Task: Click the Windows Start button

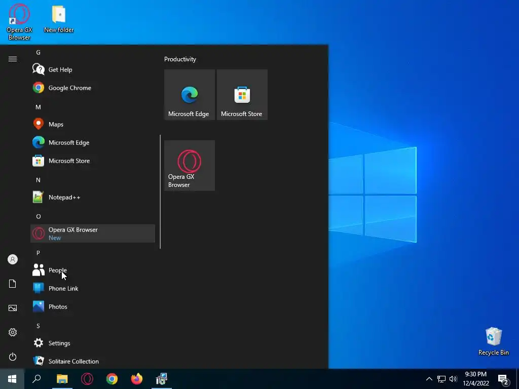Action: coord(12,379)
